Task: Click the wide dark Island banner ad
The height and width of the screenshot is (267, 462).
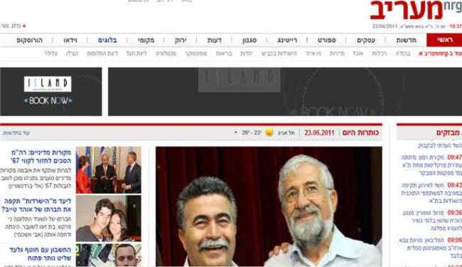Action: pyautogui.click(x=285, y=91)
